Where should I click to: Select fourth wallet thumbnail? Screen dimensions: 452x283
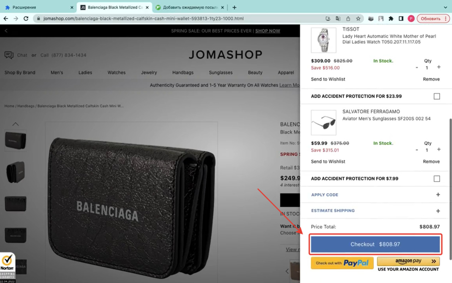coord(15,235)
